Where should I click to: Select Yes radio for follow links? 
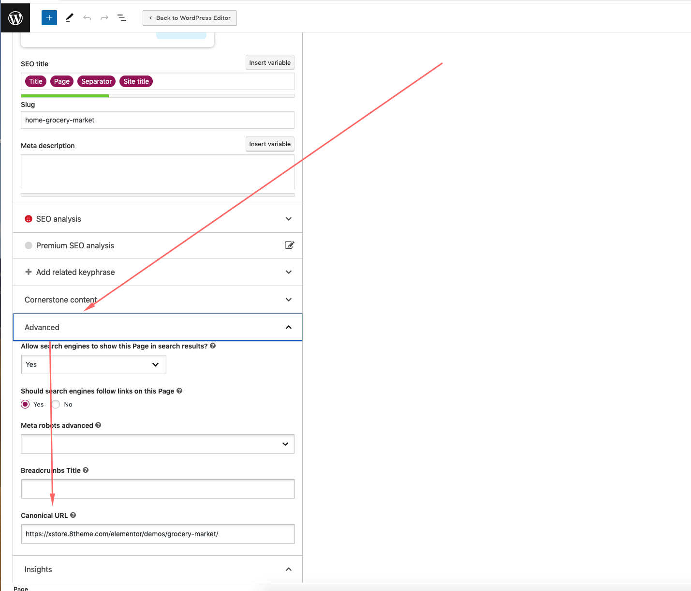[x=25, y=404]
